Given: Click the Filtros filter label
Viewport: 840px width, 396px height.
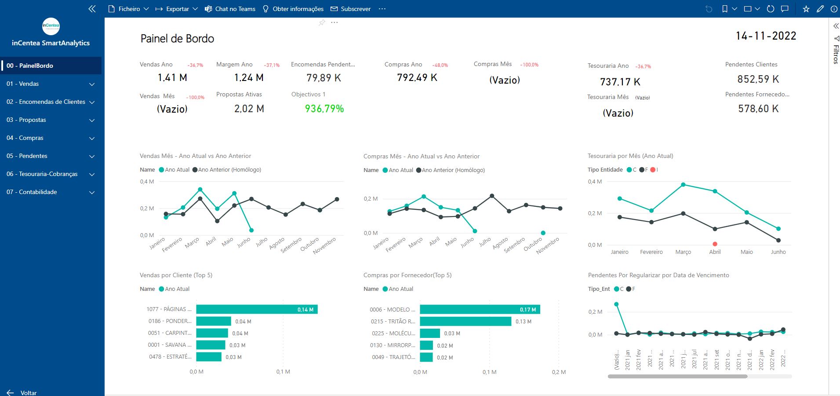Looking at the screenshot, I should 836,54.
